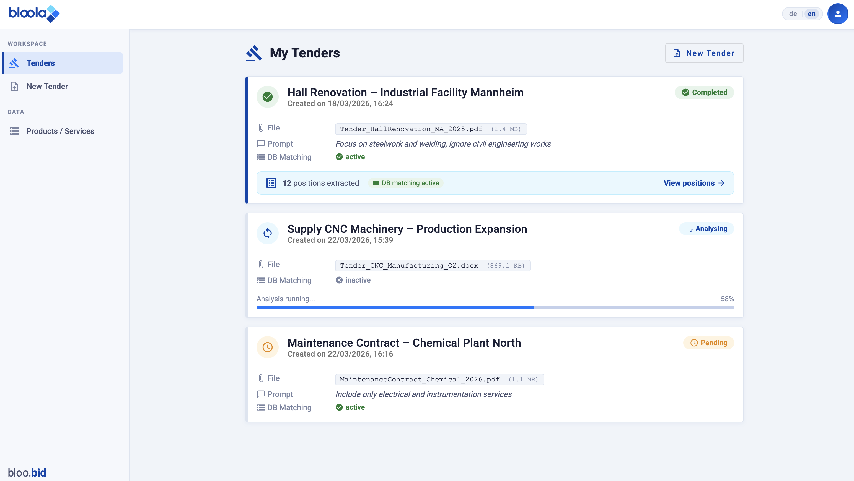Select the English (en) language option
The width and height of the screenshot is (854, 481).
point(811,14)
